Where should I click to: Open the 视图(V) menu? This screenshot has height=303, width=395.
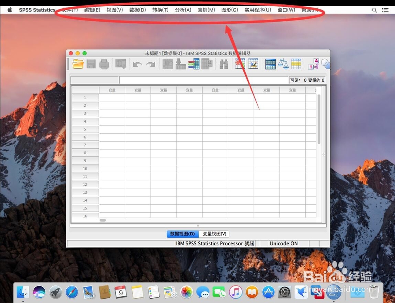115,10
